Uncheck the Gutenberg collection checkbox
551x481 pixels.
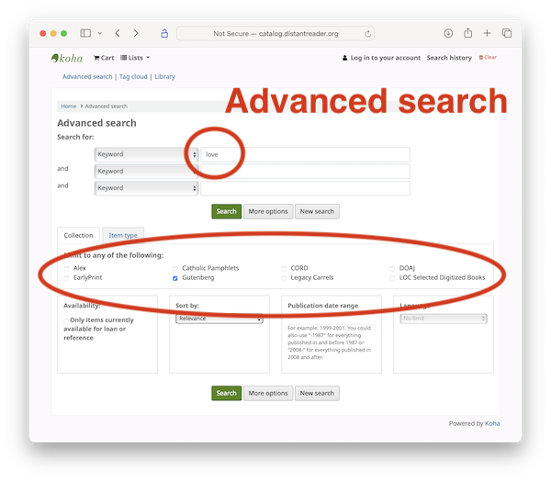click(175, 277)
